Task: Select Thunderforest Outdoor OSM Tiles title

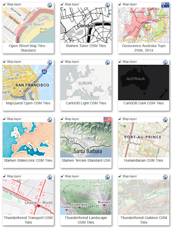Action: pyautogui.click(x=144, y=220)
